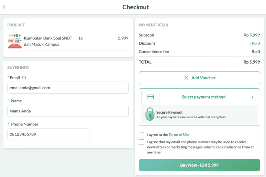Open the Terms of Use link

coord(179,134)
